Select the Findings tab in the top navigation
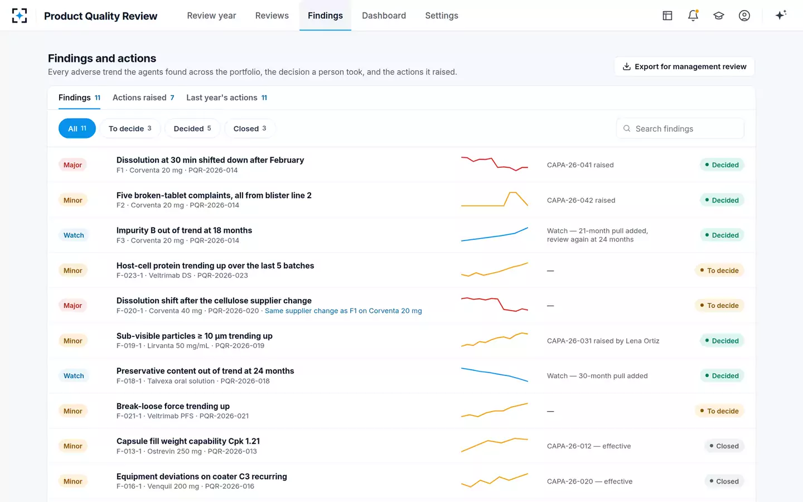This screenshot has width=803, height=502. pos(325,16)
